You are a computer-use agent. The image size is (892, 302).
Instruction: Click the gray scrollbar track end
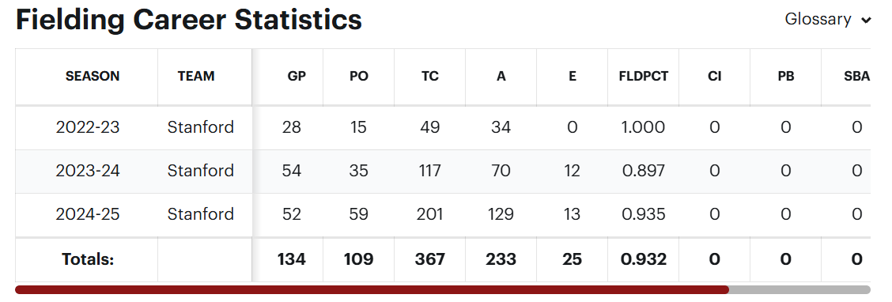[x=799, y=290]
